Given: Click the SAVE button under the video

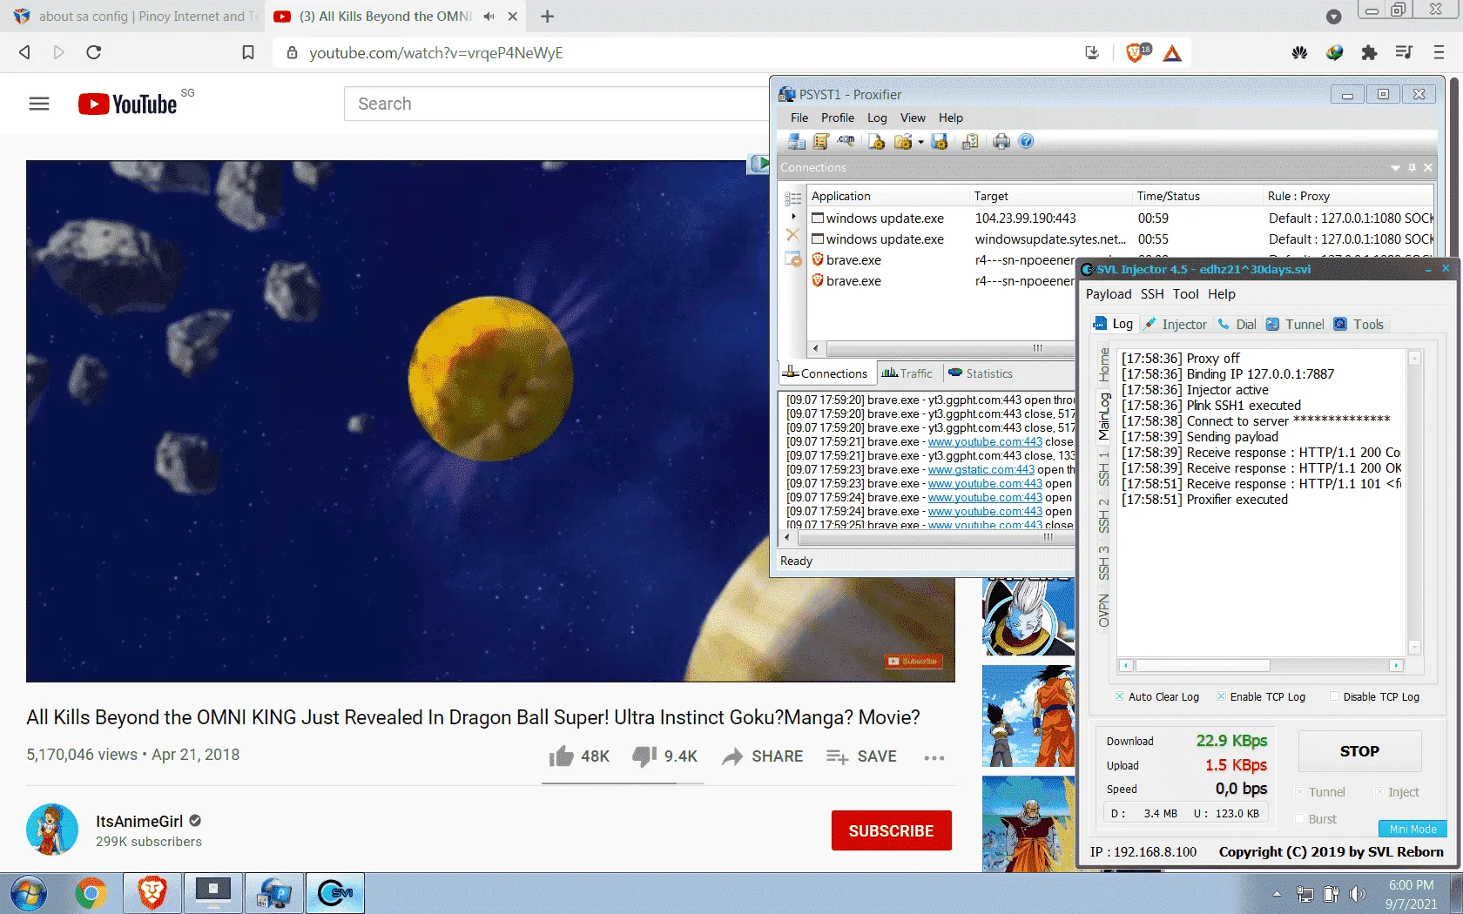Looking at the screenshot, I should tap(862, 756).
